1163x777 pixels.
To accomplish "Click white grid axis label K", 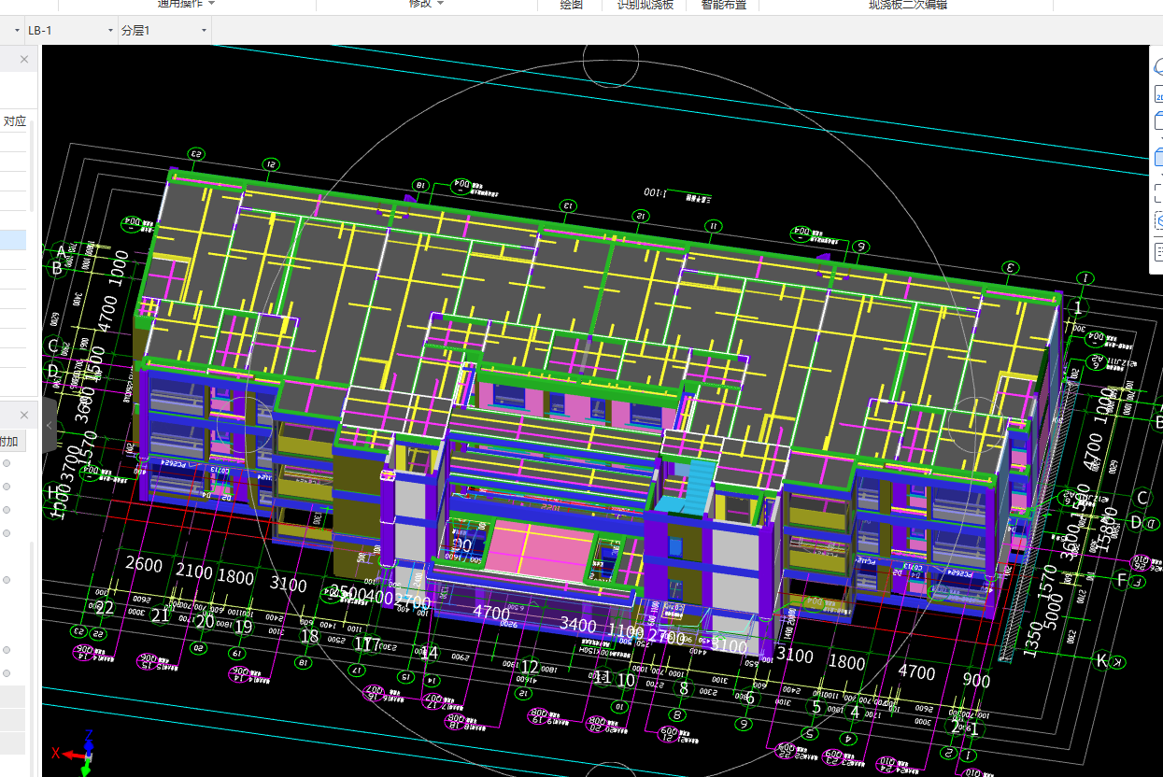I will coord(1101,661).
